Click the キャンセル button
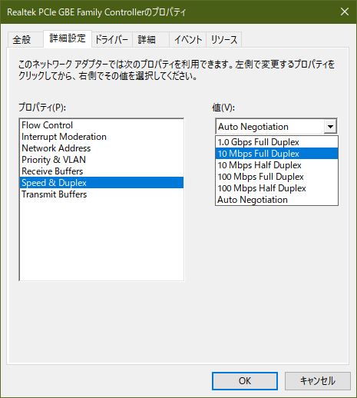This screenshot has width=357, height=398. [318, 381]
